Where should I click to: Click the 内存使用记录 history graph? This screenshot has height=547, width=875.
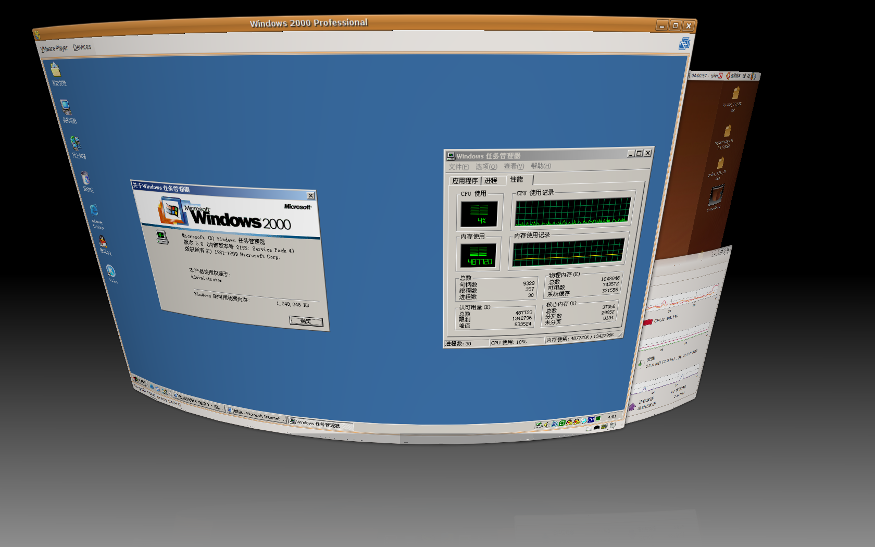click(x=568, y=252)
